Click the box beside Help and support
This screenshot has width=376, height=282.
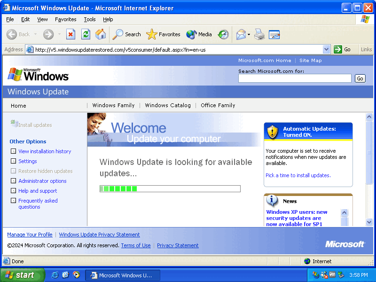[13, 191]
